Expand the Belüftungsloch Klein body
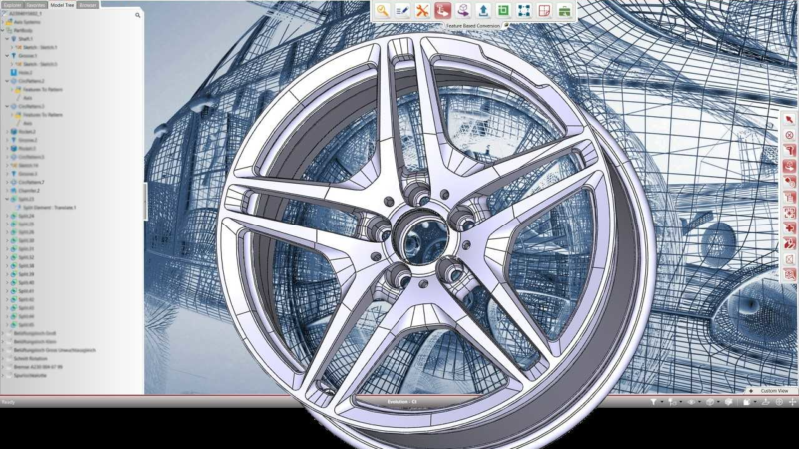Viewport: 799px width, 449px height. (x=3, y=341)
